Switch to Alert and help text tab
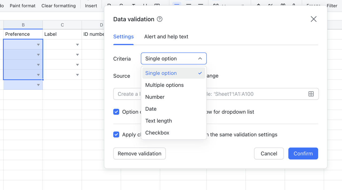The image size is (342, 190). tap(166, 37)
